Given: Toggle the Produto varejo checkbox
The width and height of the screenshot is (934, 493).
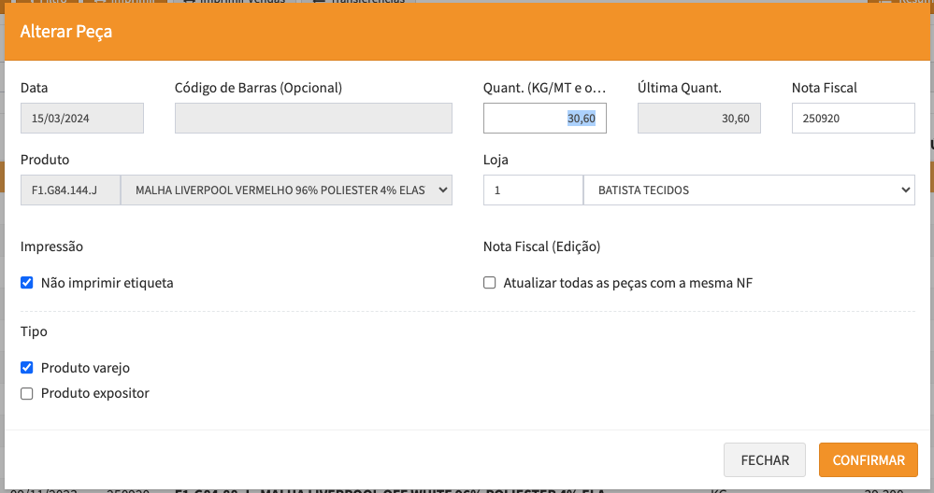Looking at the screenshot, I should click(27, 367).
